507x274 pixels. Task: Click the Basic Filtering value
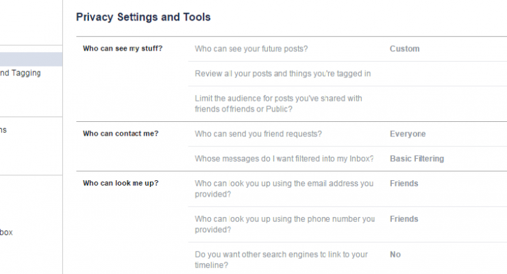[417, 158]
